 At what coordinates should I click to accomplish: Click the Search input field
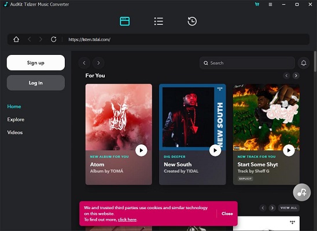tap(247, 63)
